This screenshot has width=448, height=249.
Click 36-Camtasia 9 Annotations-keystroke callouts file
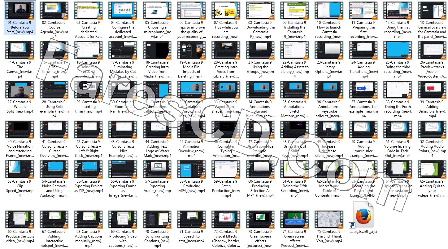(x=329, y=99)
